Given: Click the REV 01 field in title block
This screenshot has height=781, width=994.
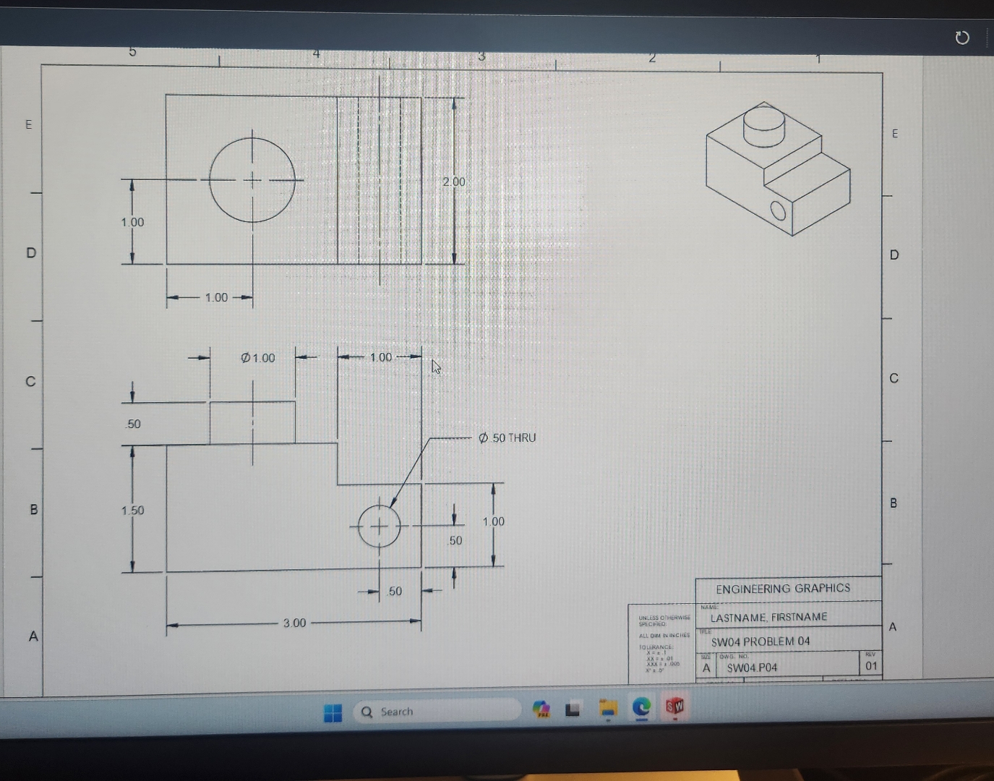Looking at the screenshot, I should pos(870,666).
